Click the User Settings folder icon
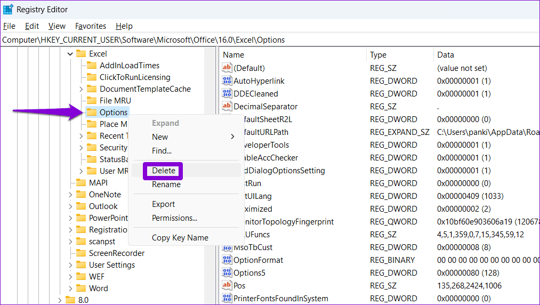The image size is (540, 305). click(x=81, y=264)
